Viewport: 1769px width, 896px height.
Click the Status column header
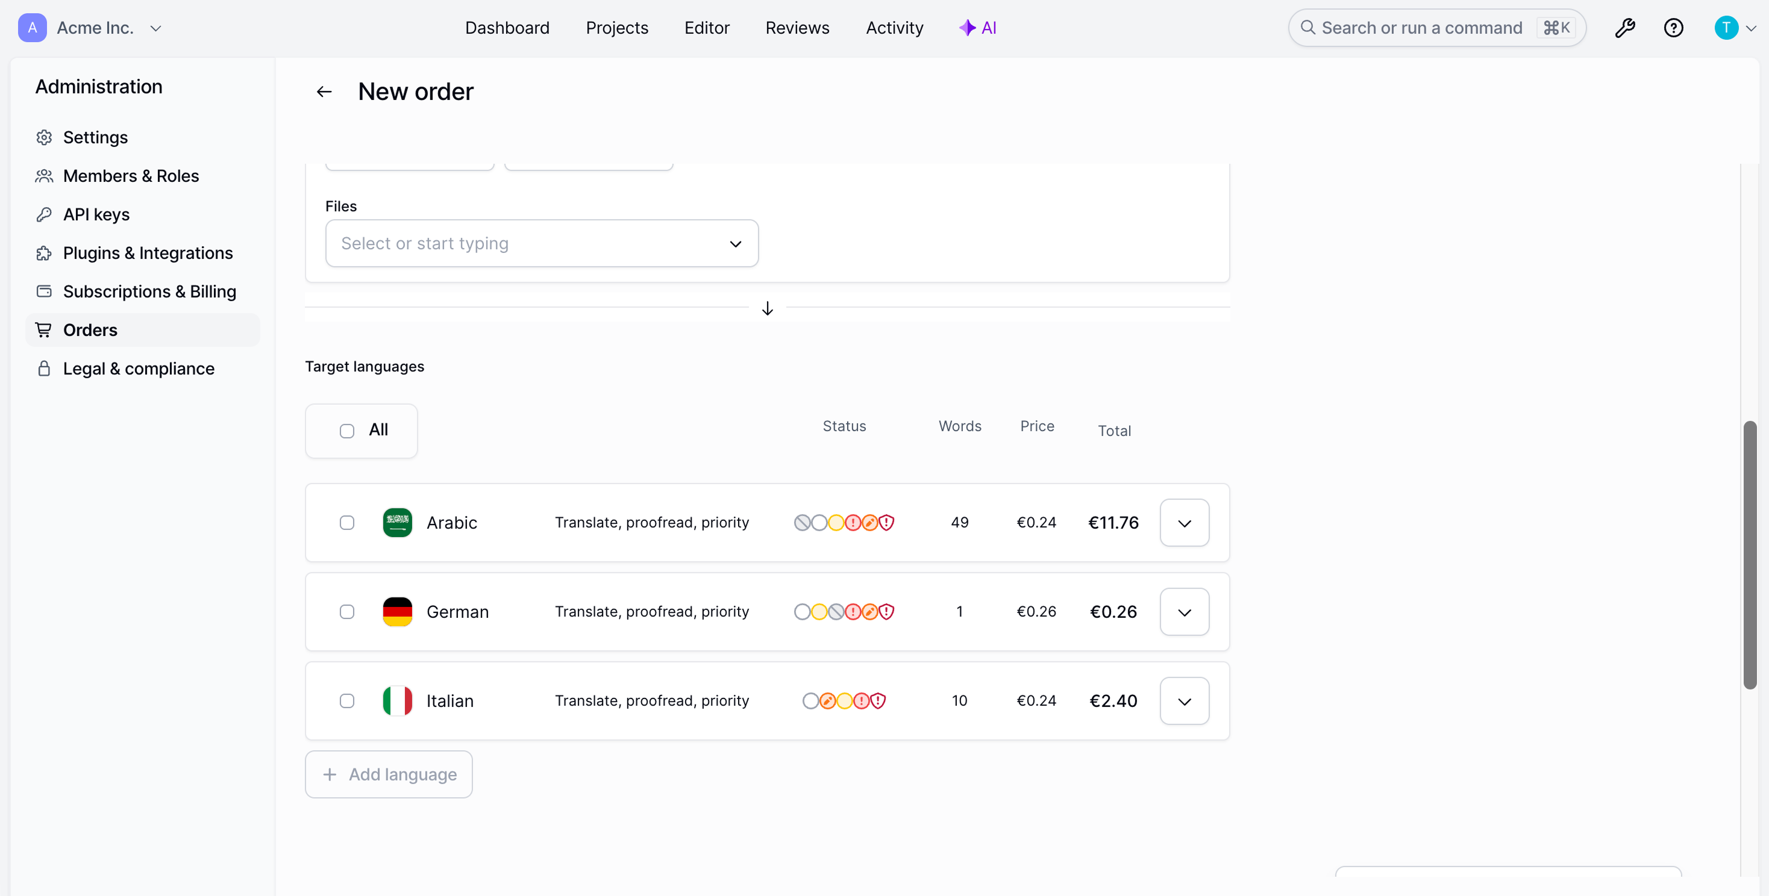tap(844, 427)
